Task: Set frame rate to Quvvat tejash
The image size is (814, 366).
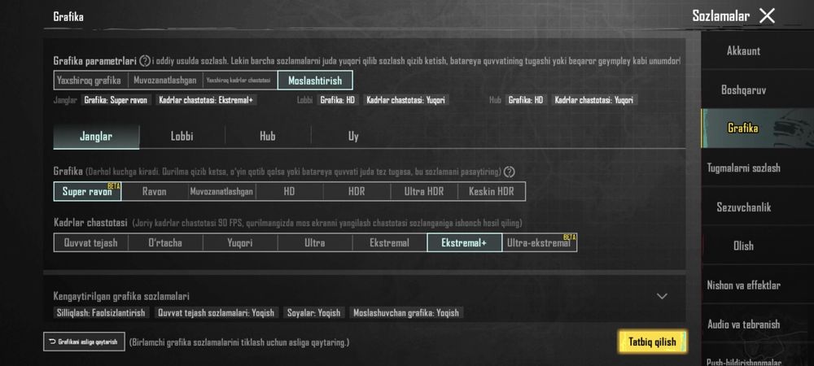Action: (x=91, y=242)
